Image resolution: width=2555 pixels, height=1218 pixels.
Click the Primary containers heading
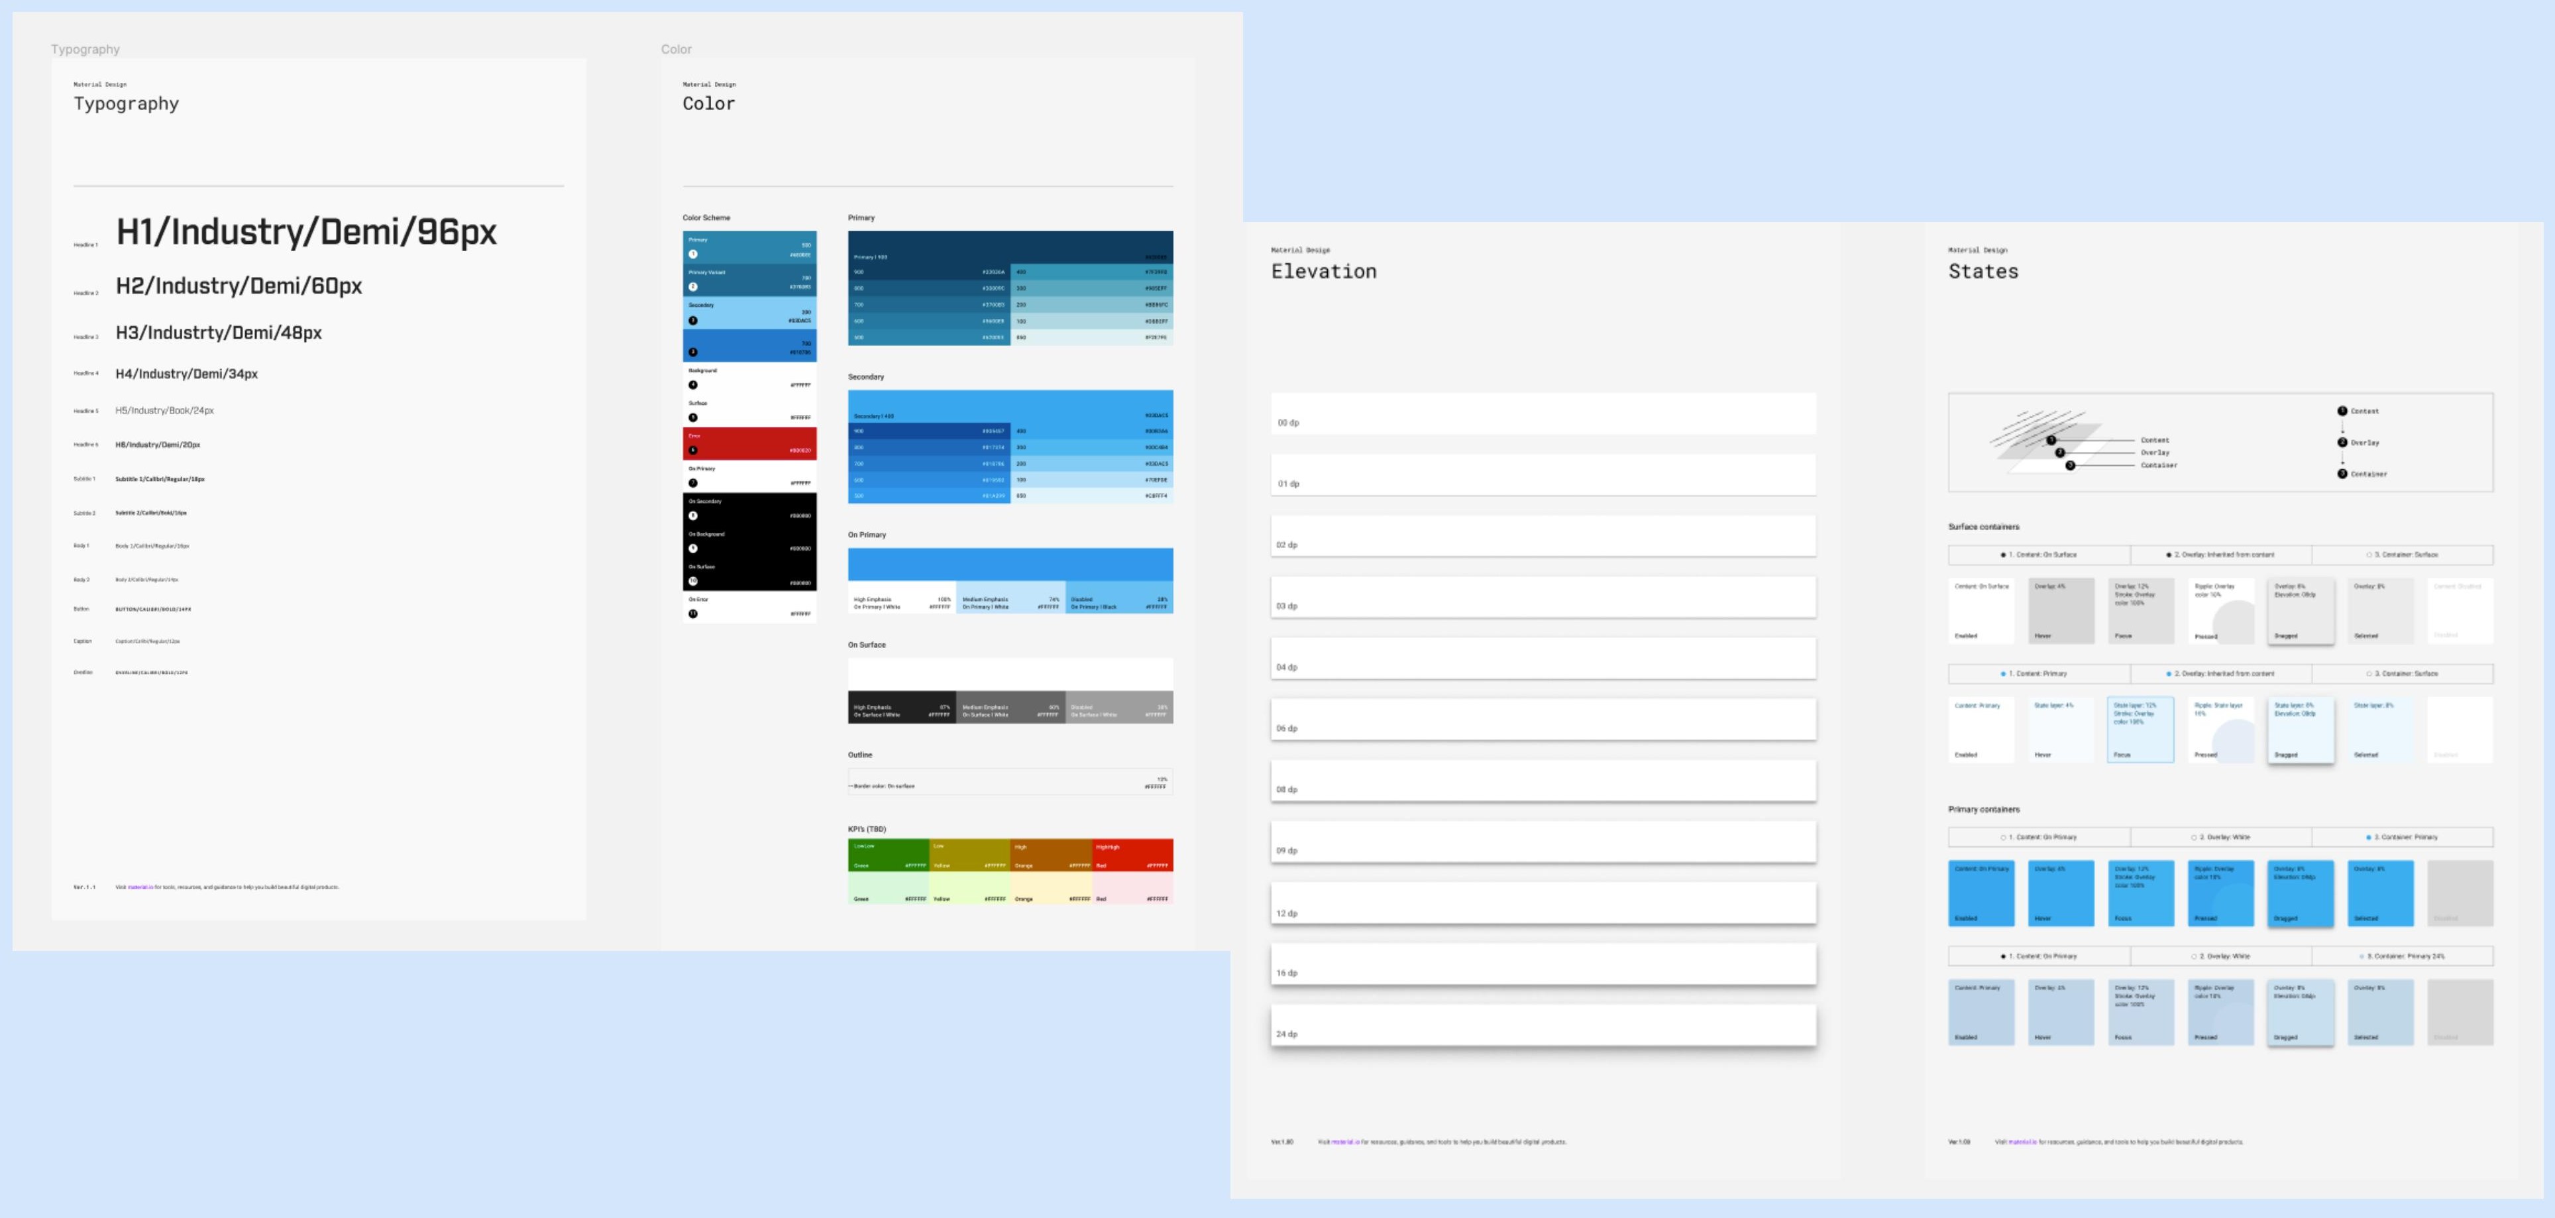coord(1984,809)
